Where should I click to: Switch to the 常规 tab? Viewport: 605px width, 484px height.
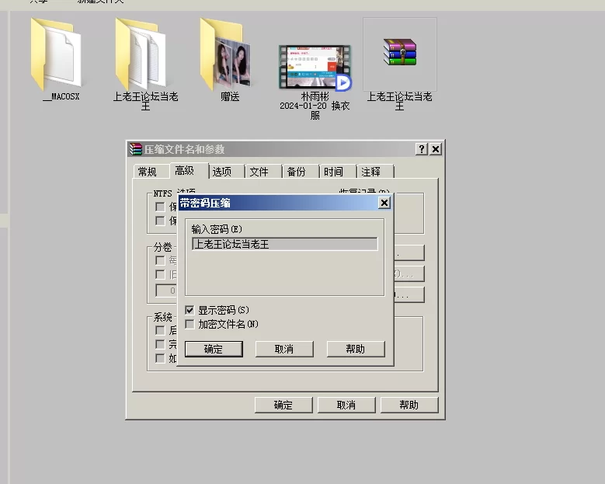pyautogui.click(x=148, y=172)
